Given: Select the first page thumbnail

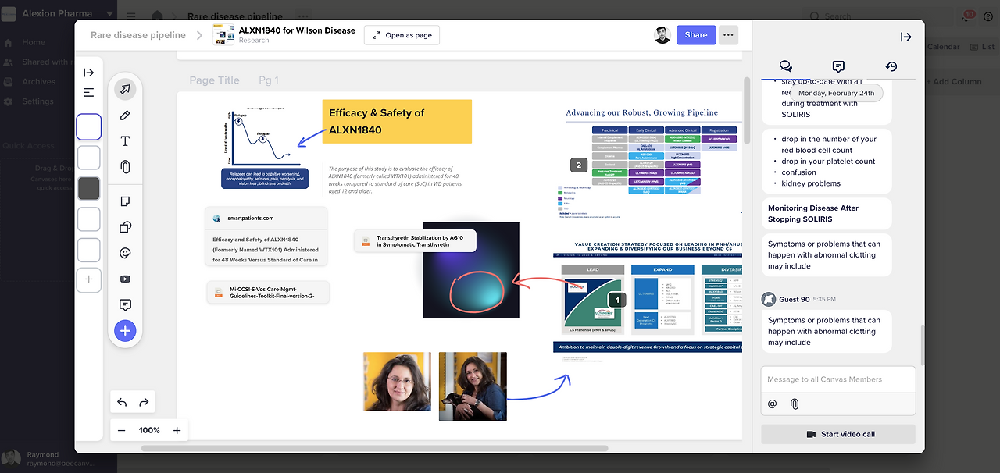Looking at the screenshot, I should (89, 126).
